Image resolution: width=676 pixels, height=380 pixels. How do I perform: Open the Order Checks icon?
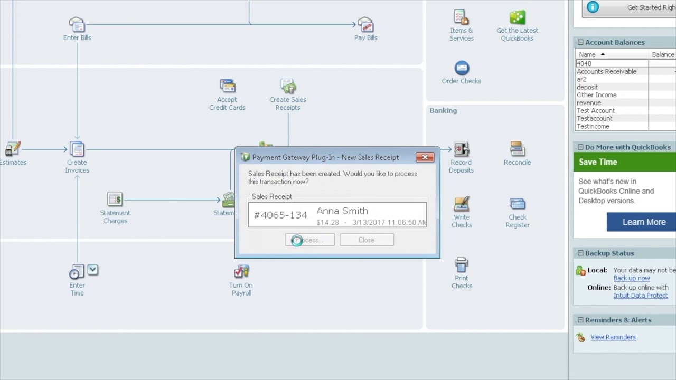462,68
